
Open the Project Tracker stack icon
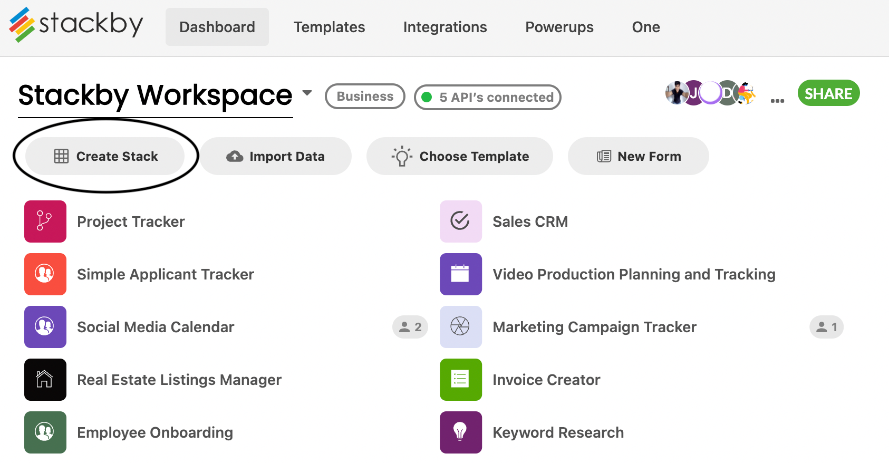(x=45, y=221)
